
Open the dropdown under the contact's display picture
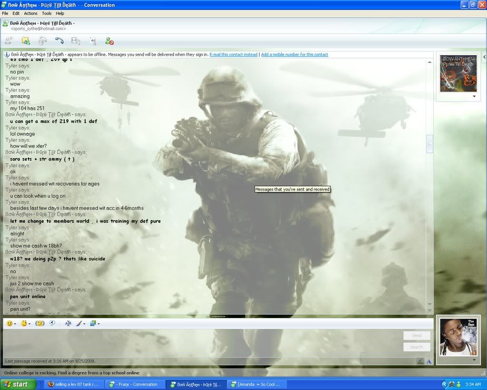474,96
